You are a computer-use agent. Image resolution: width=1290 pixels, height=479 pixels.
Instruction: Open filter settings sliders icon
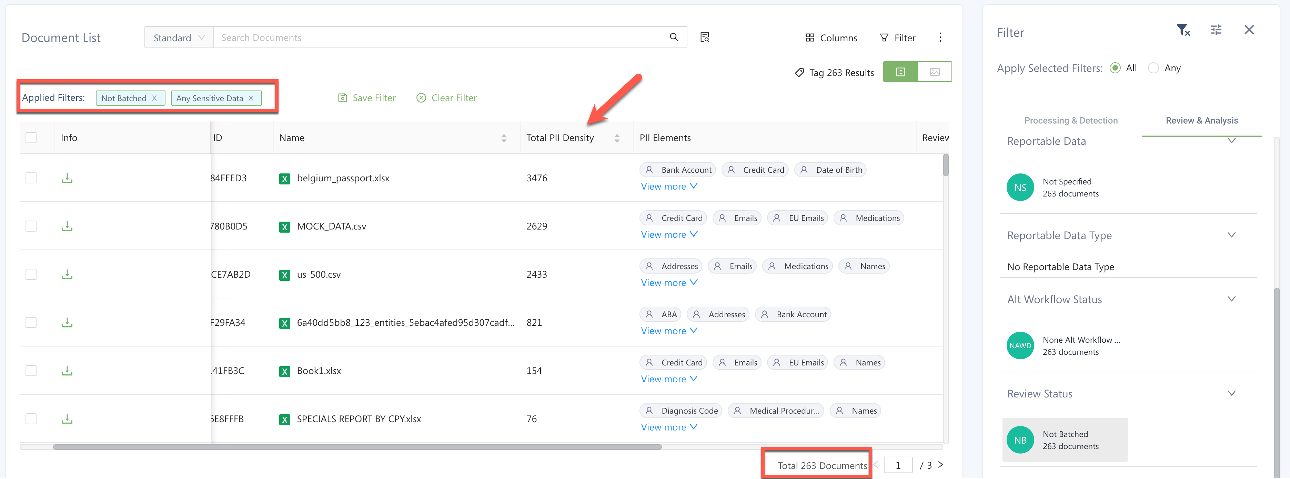1216,31
